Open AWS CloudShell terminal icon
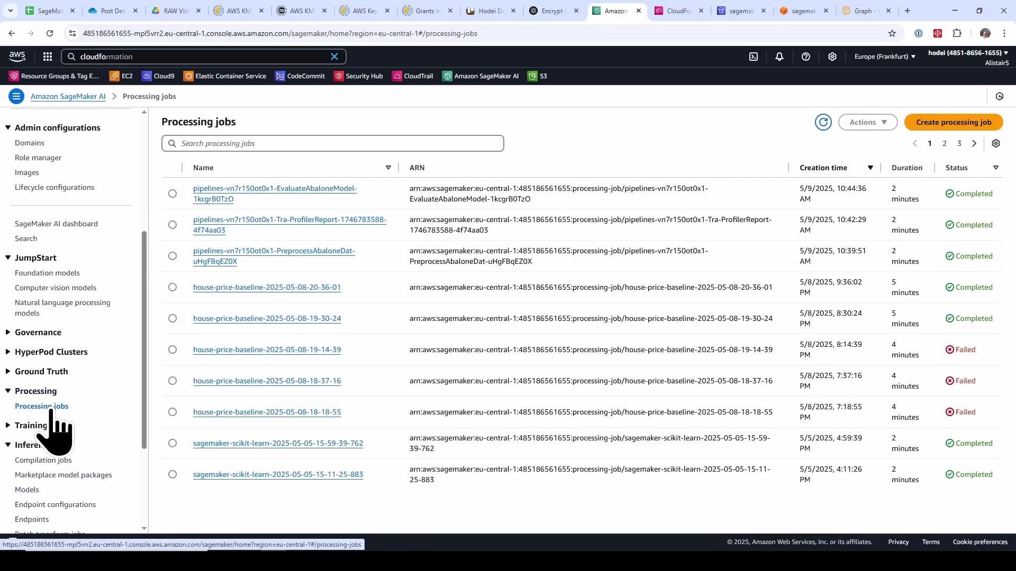The width and height of the screenshot is (1016, 571). pyautogui.click(x=754, y=57)
